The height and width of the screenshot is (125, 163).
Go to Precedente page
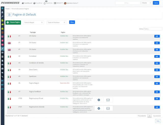(x=142, y=116)
